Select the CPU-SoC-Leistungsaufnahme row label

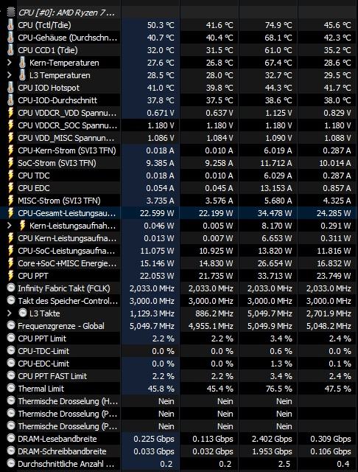click(67, 251)
